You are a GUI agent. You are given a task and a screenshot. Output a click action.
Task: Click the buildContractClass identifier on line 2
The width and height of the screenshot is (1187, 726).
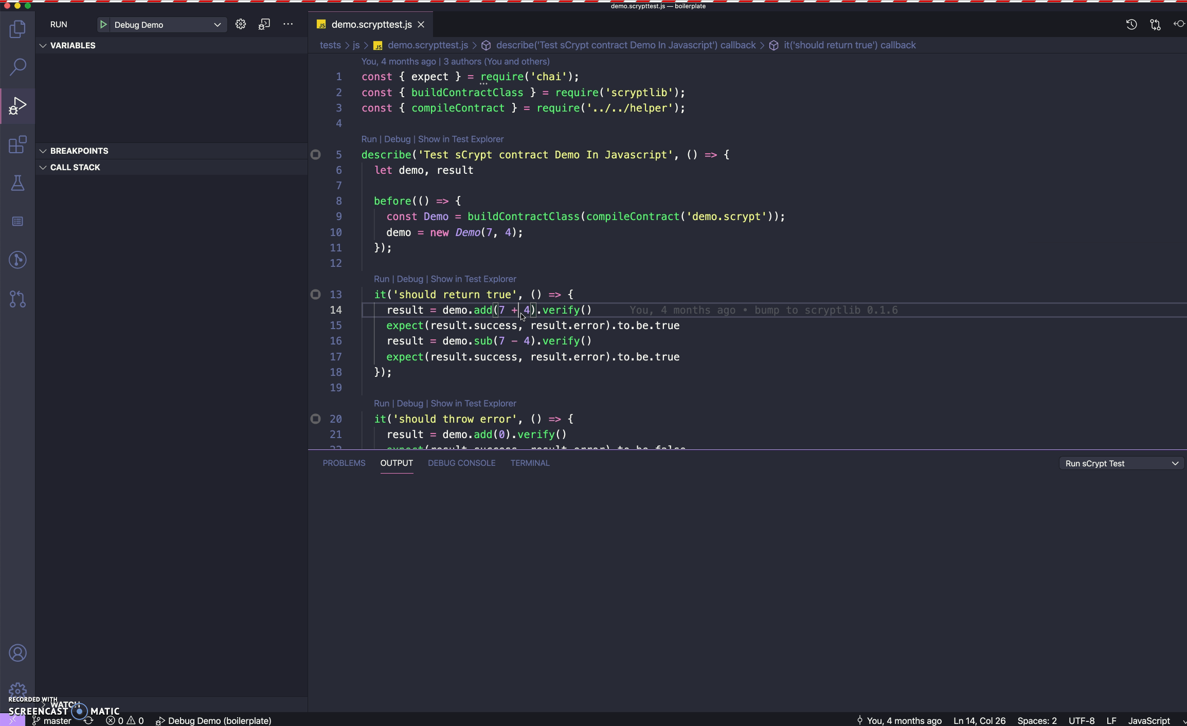[x=467, y=93]
